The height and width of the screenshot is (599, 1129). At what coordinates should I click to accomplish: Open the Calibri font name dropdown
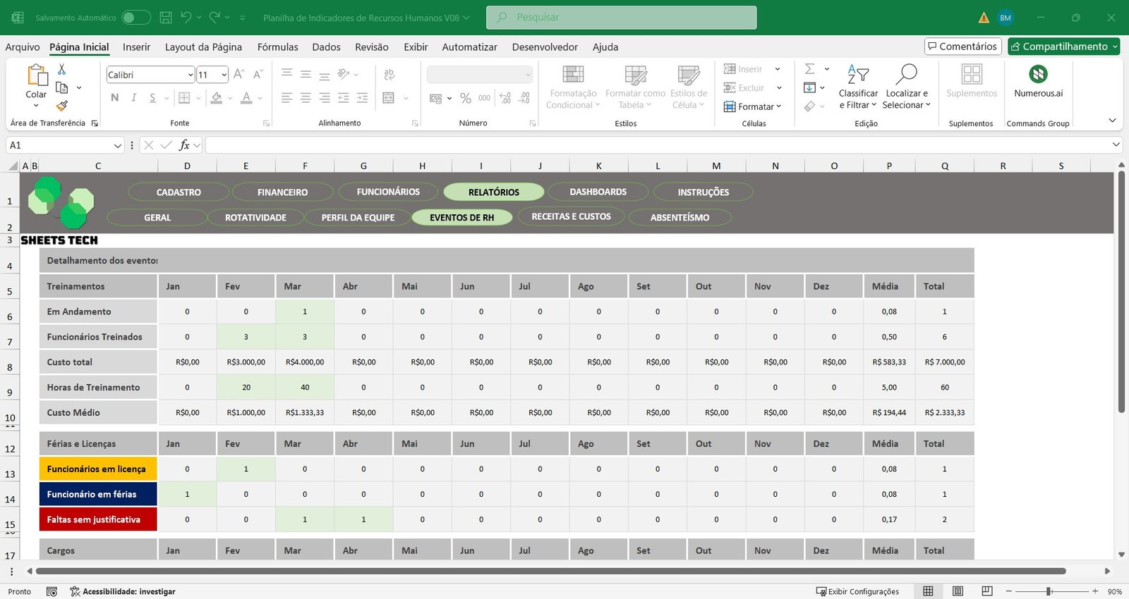191,75
